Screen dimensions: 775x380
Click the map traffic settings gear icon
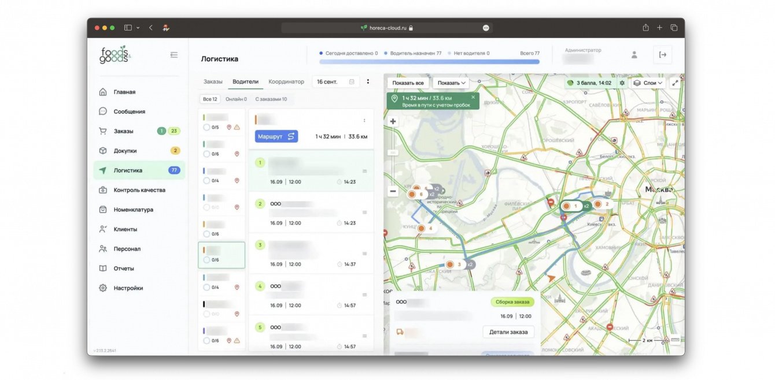click(622, 83)
